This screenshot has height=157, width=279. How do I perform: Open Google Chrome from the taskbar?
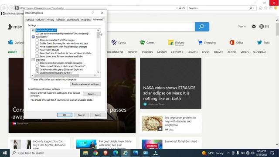95,153
